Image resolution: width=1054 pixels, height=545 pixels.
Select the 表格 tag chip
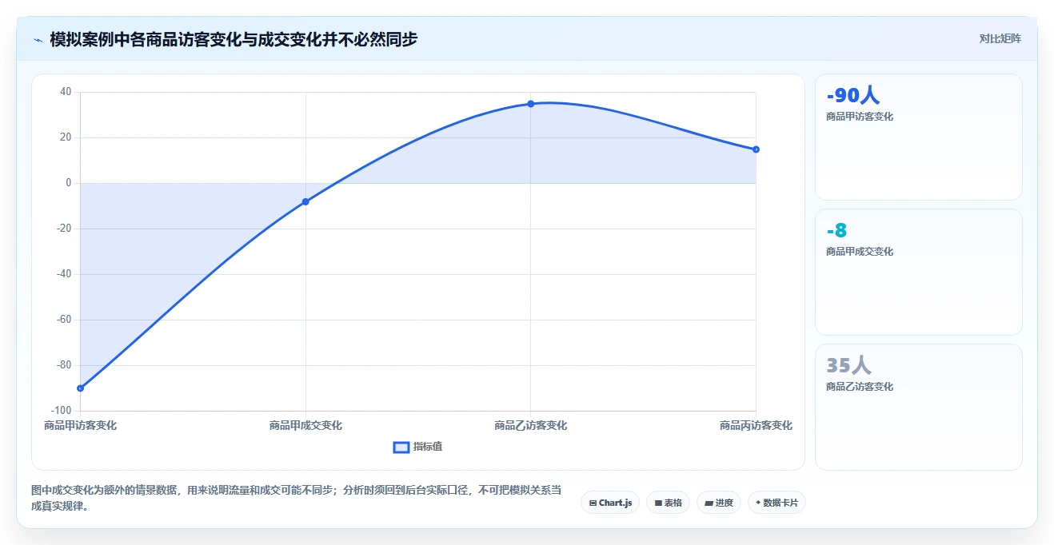coord(668,503)
